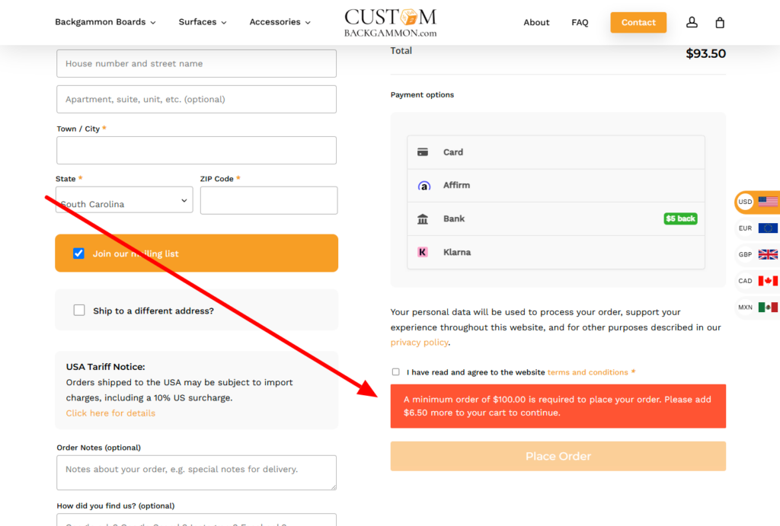Select the Bank building icon

[x=422, y=218]
